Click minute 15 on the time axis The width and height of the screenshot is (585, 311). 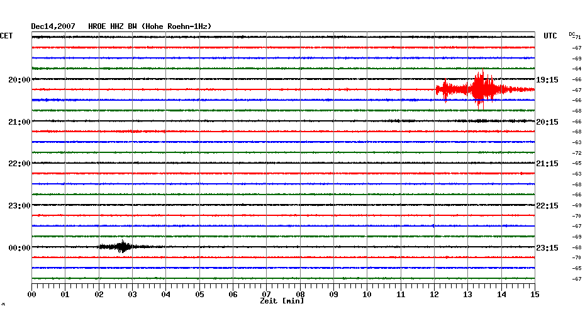click(535, 294)
